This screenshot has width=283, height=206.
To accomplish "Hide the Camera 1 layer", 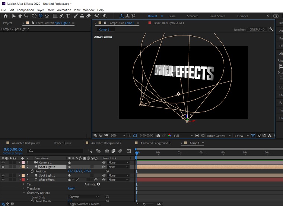I will [x=3, y=163].
